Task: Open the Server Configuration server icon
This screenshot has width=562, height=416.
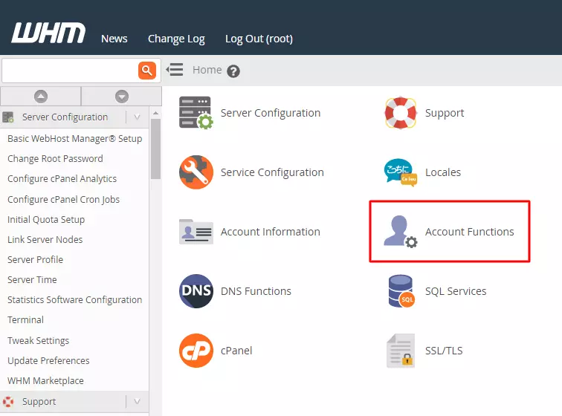Action: click(x=196, y=113)
